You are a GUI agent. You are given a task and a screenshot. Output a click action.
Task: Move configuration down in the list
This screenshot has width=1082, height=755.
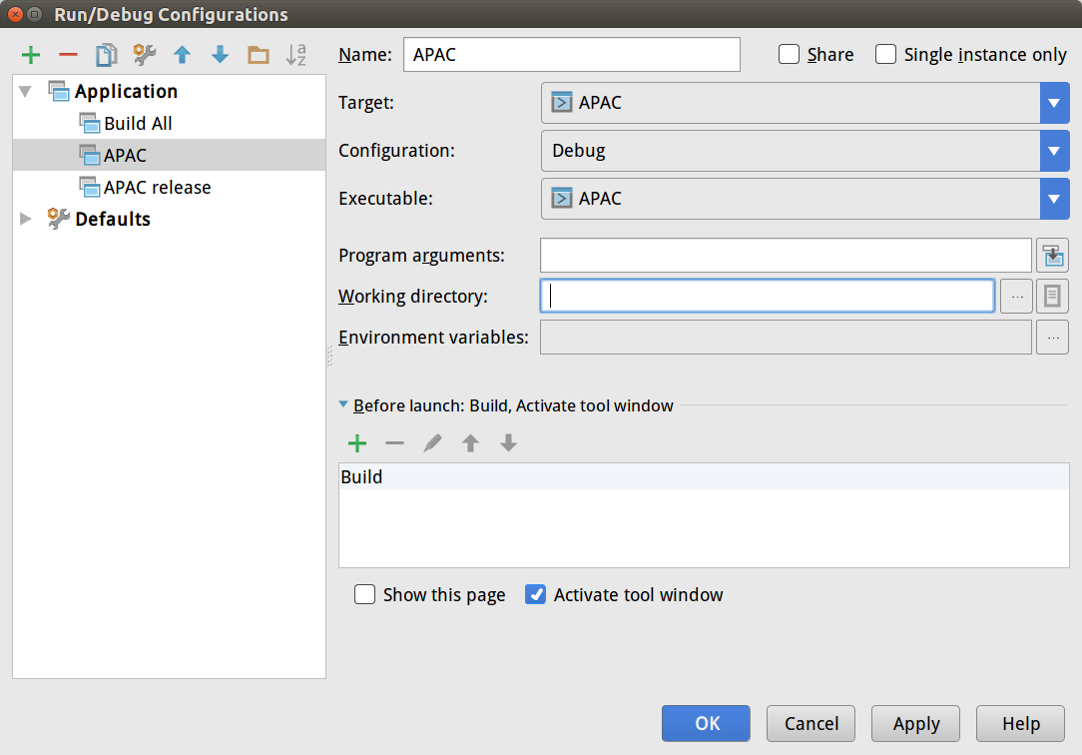tap(220, 55)
